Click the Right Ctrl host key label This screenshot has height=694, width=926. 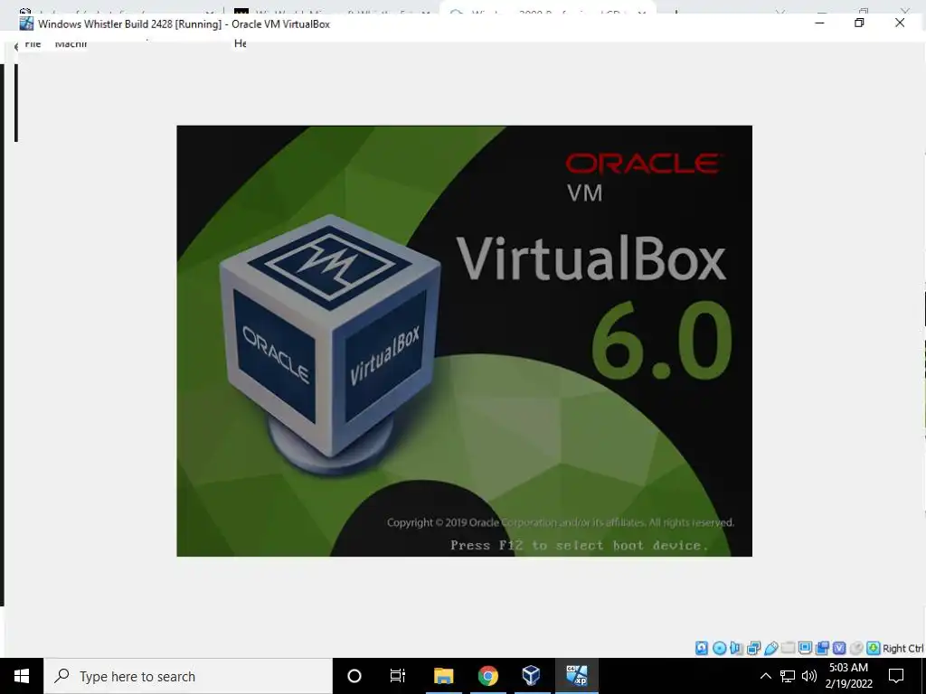(903, 649)
